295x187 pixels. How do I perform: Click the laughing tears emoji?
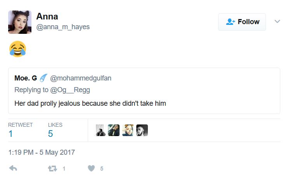pos(17,49)
